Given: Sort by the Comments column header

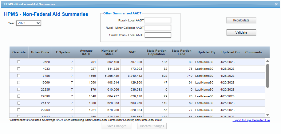Looking at the screenshot, I should (x=254, y=52).
